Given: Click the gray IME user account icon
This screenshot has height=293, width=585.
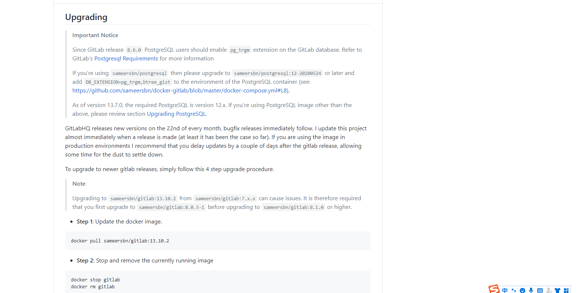Looking at the screenshot, I should pos(549,290).
